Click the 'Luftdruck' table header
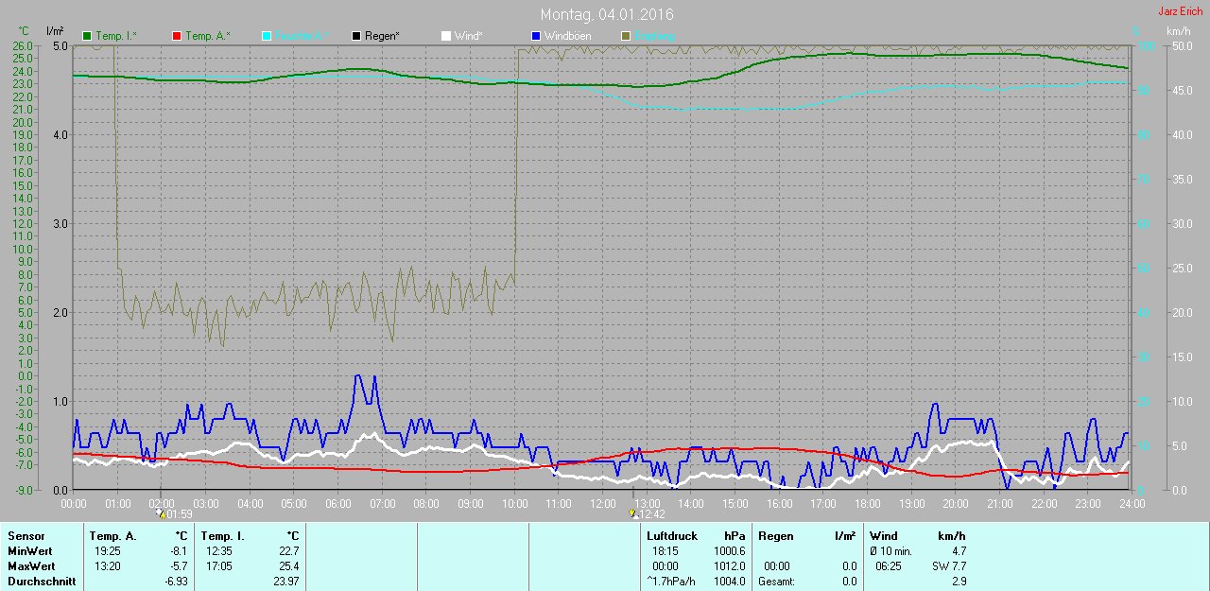1210x591 pixels. click(671, 536)
